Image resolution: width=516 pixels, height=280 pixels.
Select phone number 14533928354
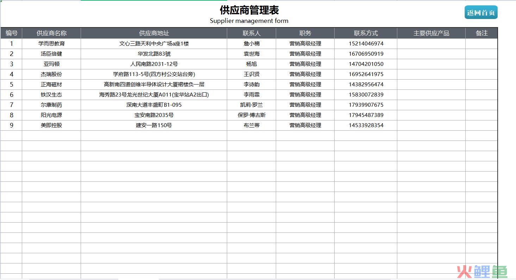click(x=366, y=125)
